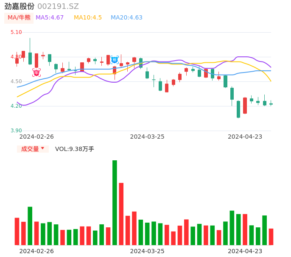
Task: Select the tallest red volume bar
Action: pos(121,214)
